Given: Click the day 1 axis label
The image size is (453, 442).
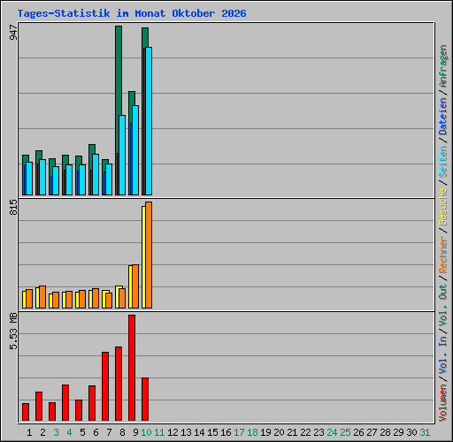Looking at the screenshot, I should [29, 432].
